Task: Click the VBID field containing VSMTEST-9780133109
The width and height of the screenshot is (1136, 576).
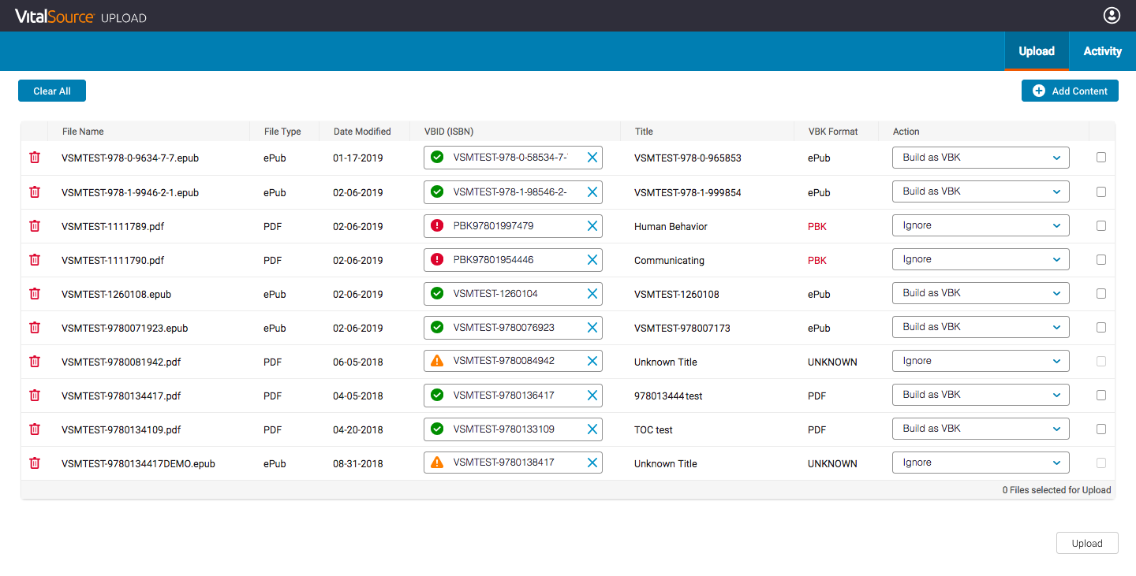Action: (x=513, y=429)
